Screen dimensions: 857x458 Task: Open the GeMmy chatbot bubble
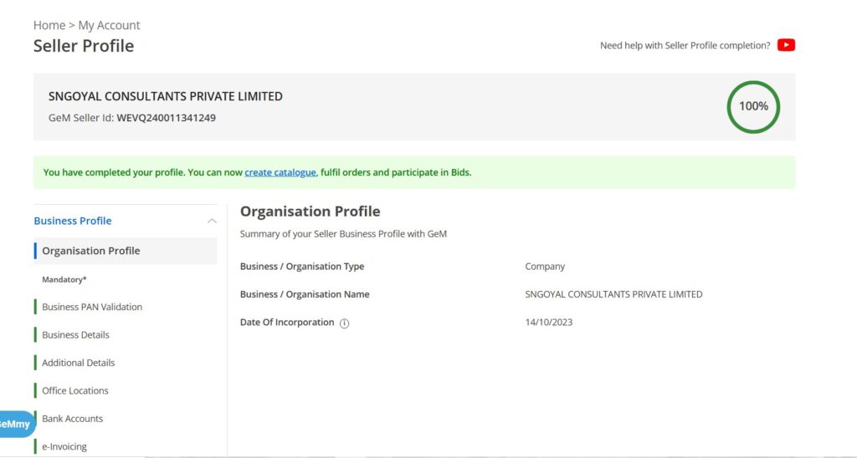point(17,425)
